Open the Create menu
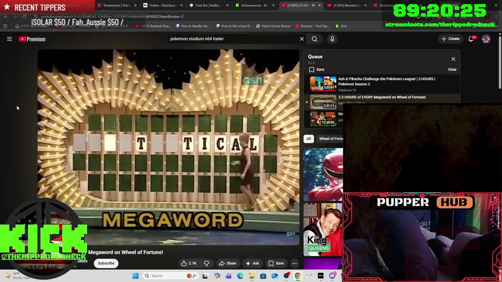 point(450,39)
